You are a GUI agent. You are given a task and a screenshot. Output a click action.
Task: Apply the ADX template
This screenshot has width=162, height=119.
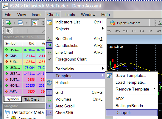tap(132, 99)
